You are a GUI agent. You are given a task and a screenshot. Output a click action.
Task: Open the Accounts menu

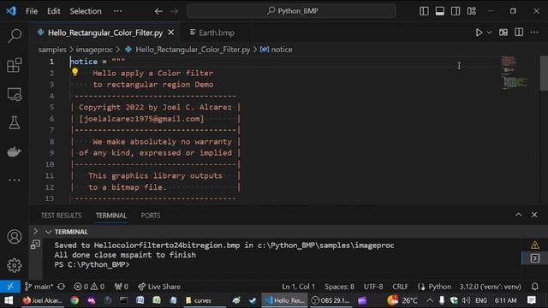pyautogui.click(x=15, y=237)
